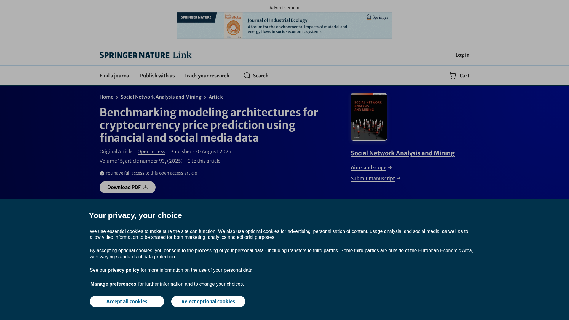Open Find a journal menu
Image resolution: width=569 pixels, height=320 pixels.
[115, 76]
